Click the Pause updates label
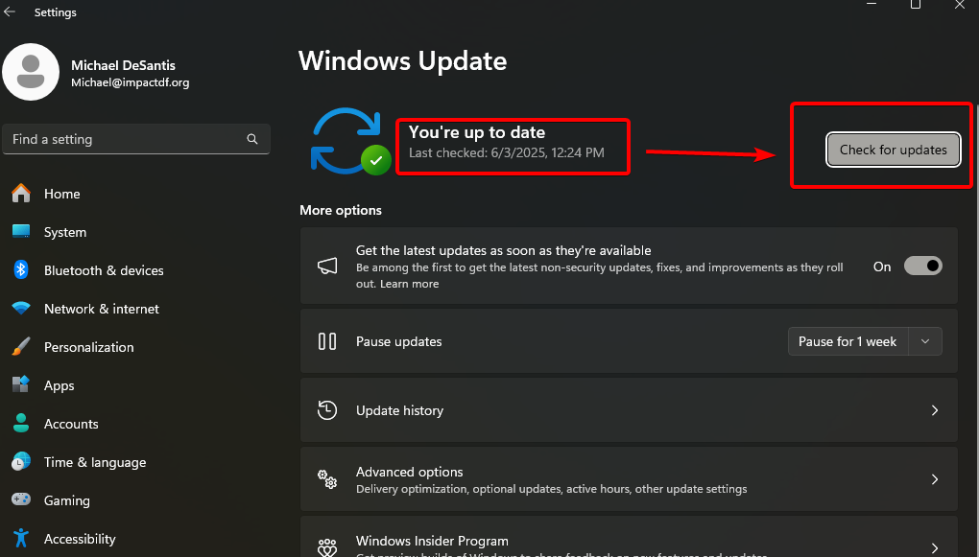This screenshot has height=557, width=979. [x=399, y=341]
